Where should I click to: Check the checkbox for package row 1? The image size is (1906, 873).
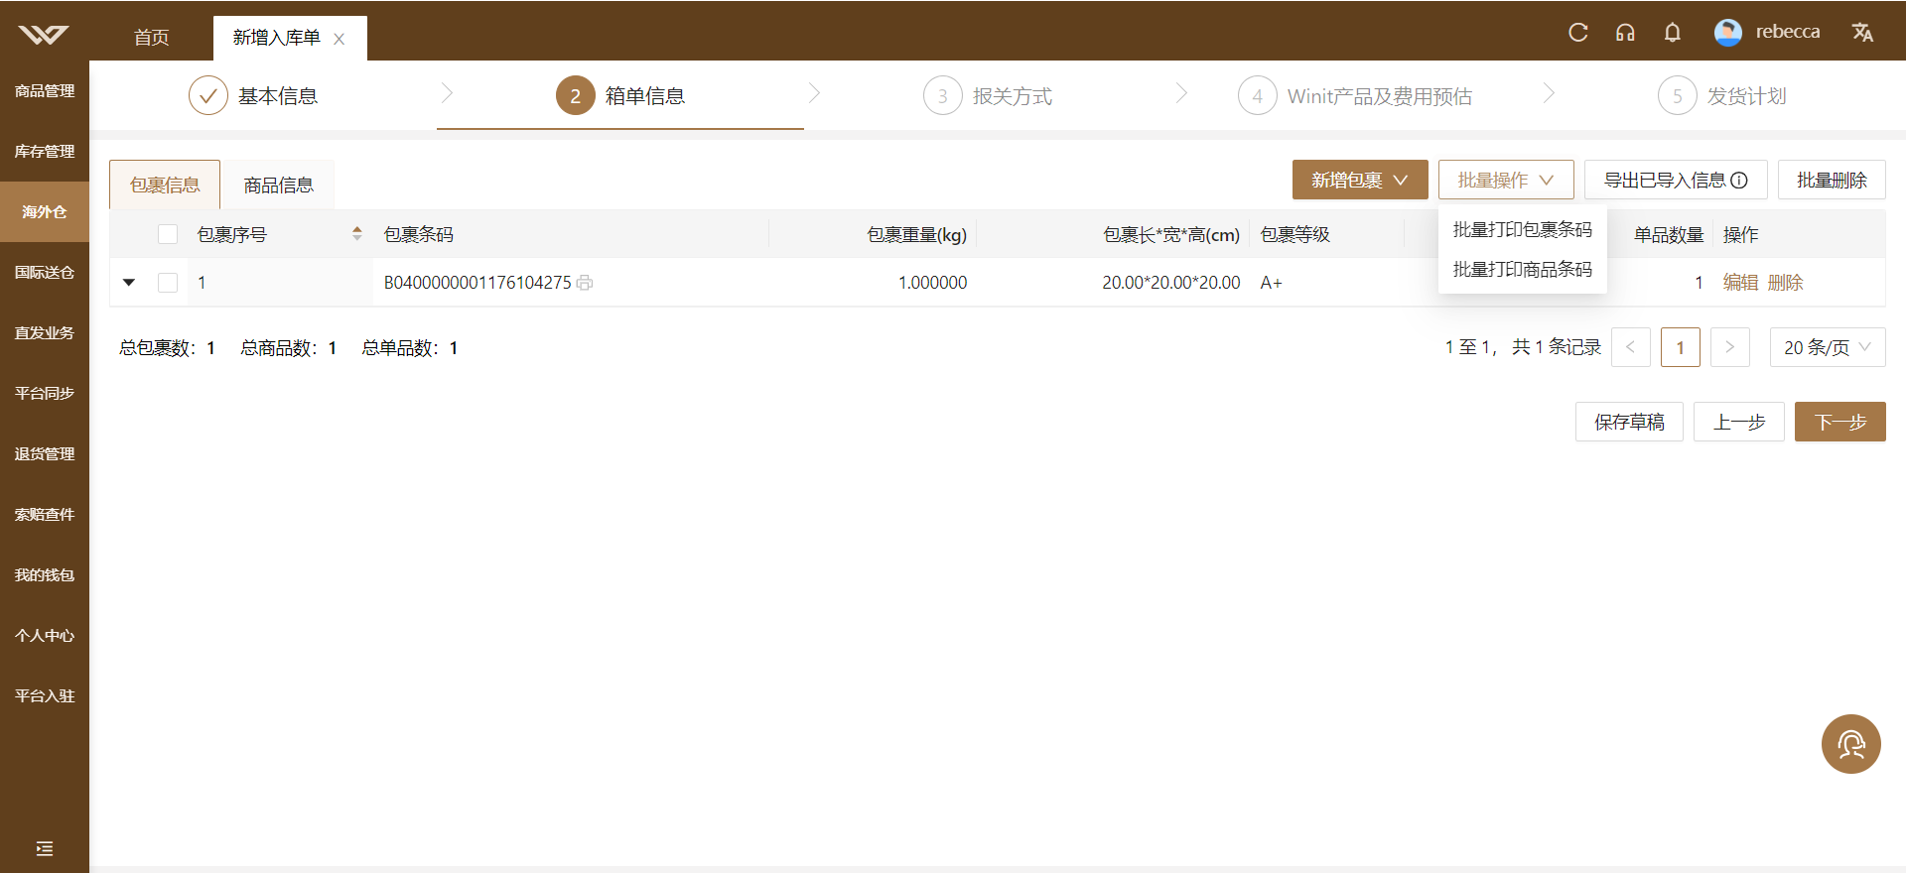click(168, 283)
